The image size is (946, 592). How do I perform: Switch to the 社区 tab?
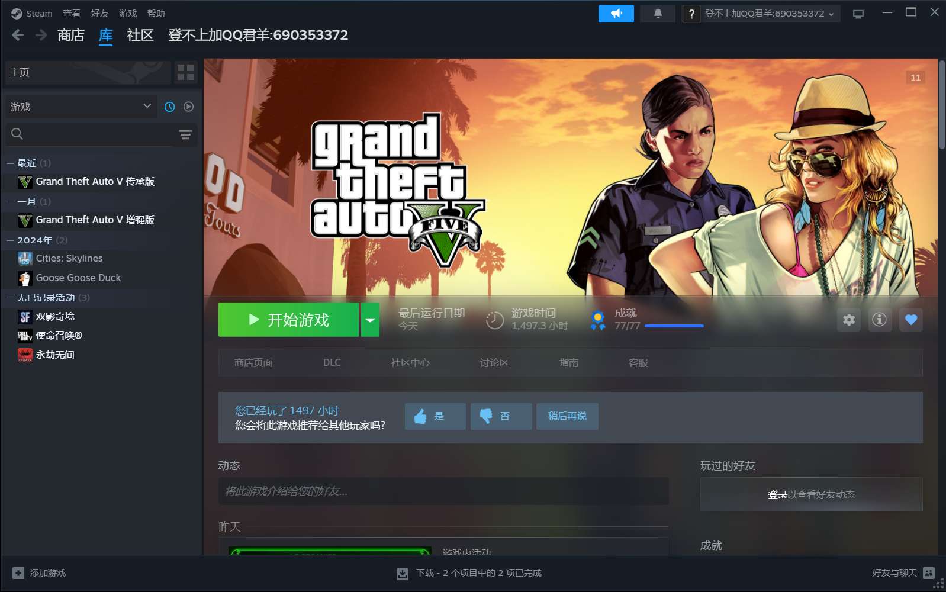click(x=140, y=35)
